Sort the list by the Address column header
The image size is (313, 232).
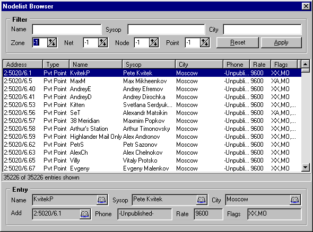pos(23,65)
